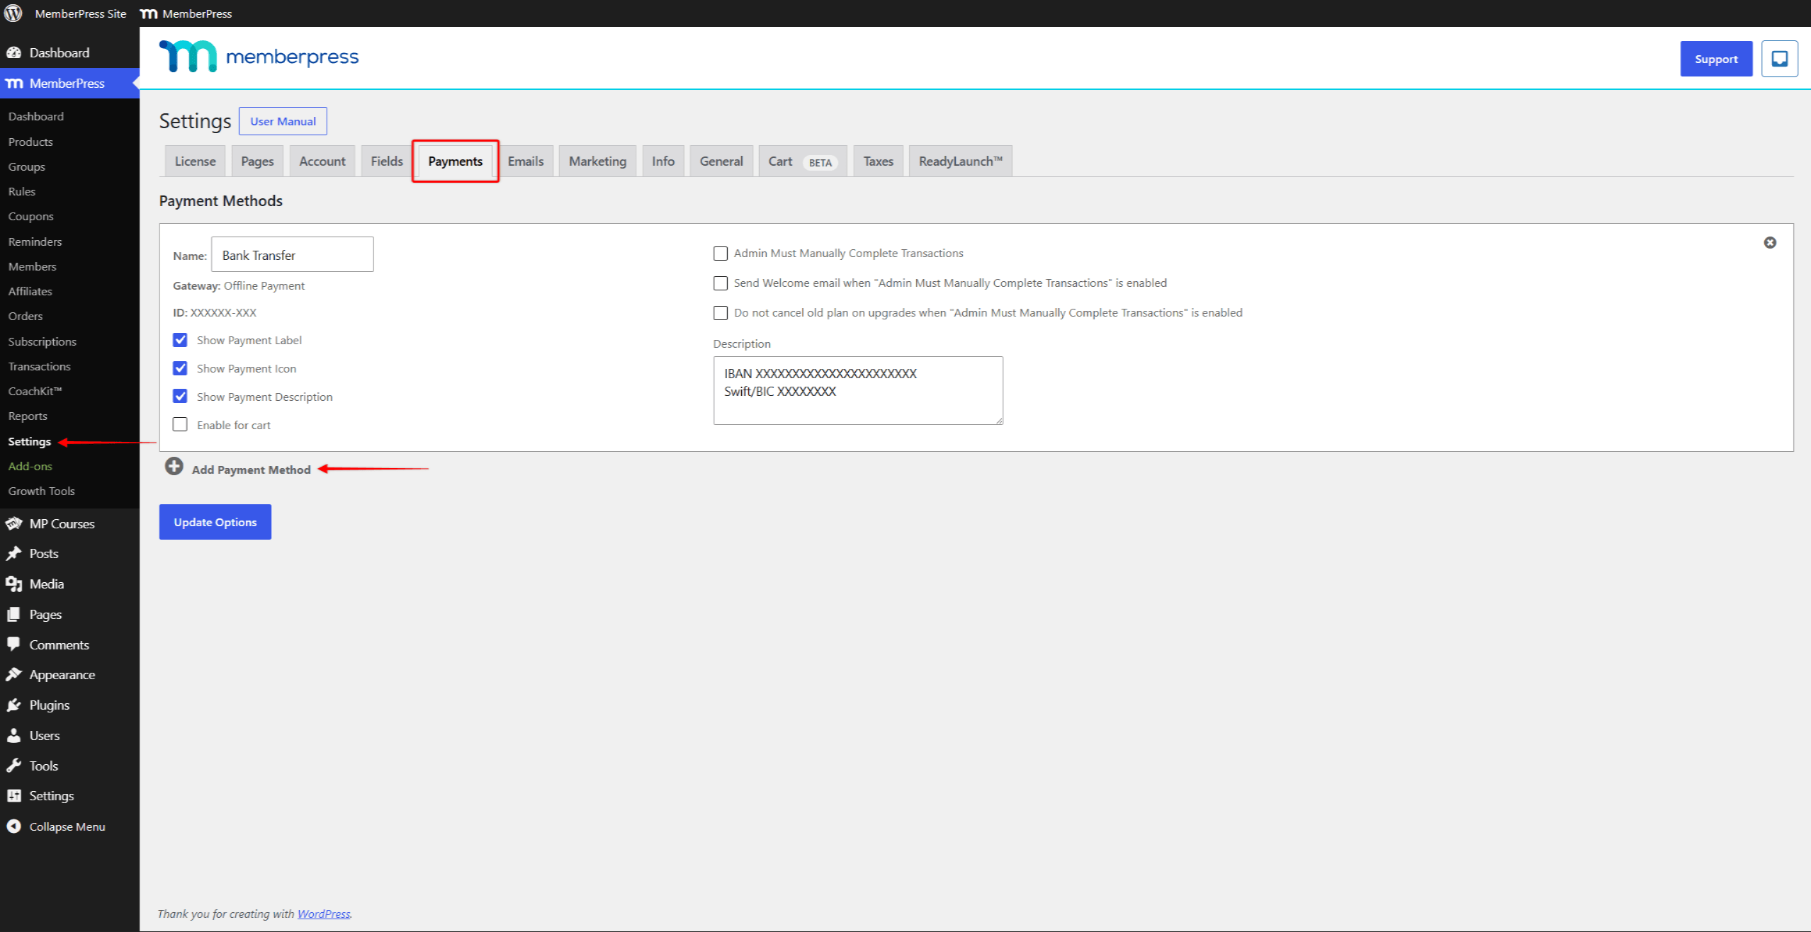This screenshot has width=1811, height=932.
Task: Open the WordPress link in footer
Action: coord(324,914)
